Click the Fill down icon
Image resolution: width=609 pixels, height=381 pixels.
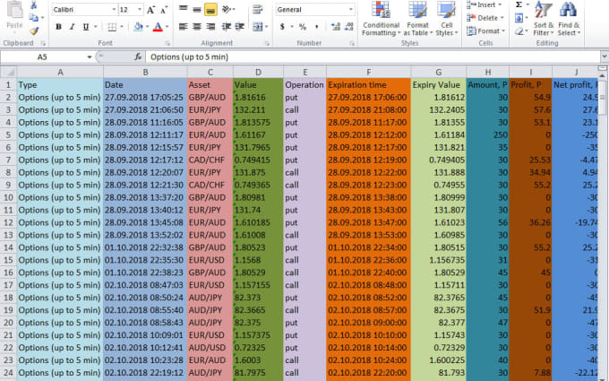click(519, 18)
